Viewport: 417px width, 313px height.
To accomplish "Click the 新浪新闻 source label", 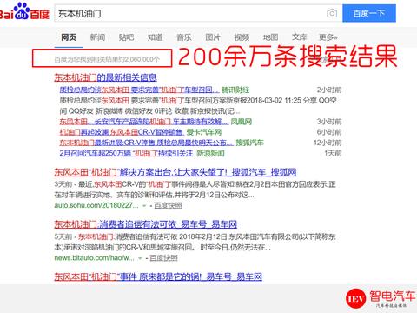I will tap(210, 153).
